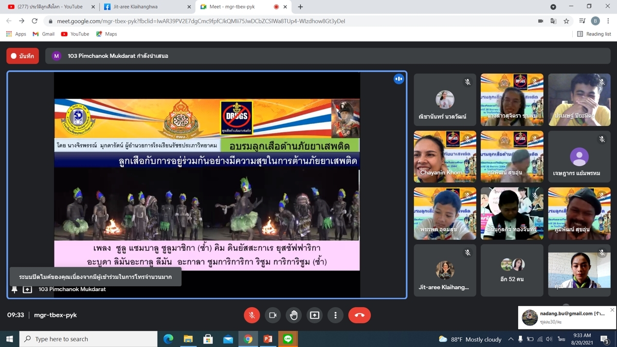
Task: Leave the call with the red hang-up button
Action: [x=359, y=315]
